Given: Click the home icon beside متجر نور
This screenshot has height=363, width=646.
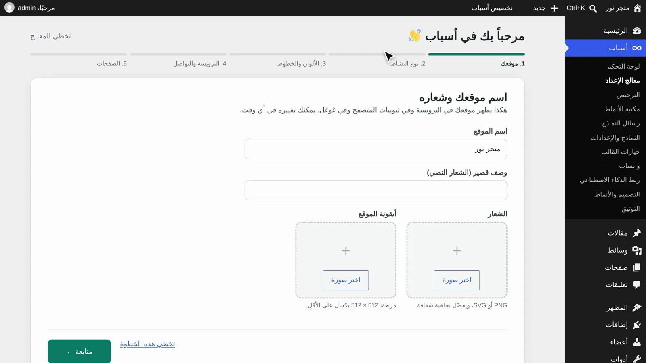Looking at the screenshot, I should pyautogui.click(x=637, y=8).
